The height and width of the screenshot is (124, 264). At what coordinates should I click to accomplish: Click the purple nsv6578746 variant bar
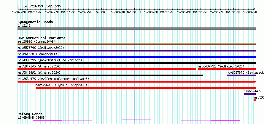click(x=137, y=51)
